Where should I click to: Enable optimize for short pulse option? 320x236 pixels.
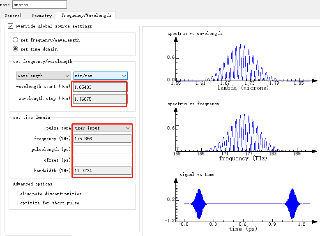(x=16, y=203)
